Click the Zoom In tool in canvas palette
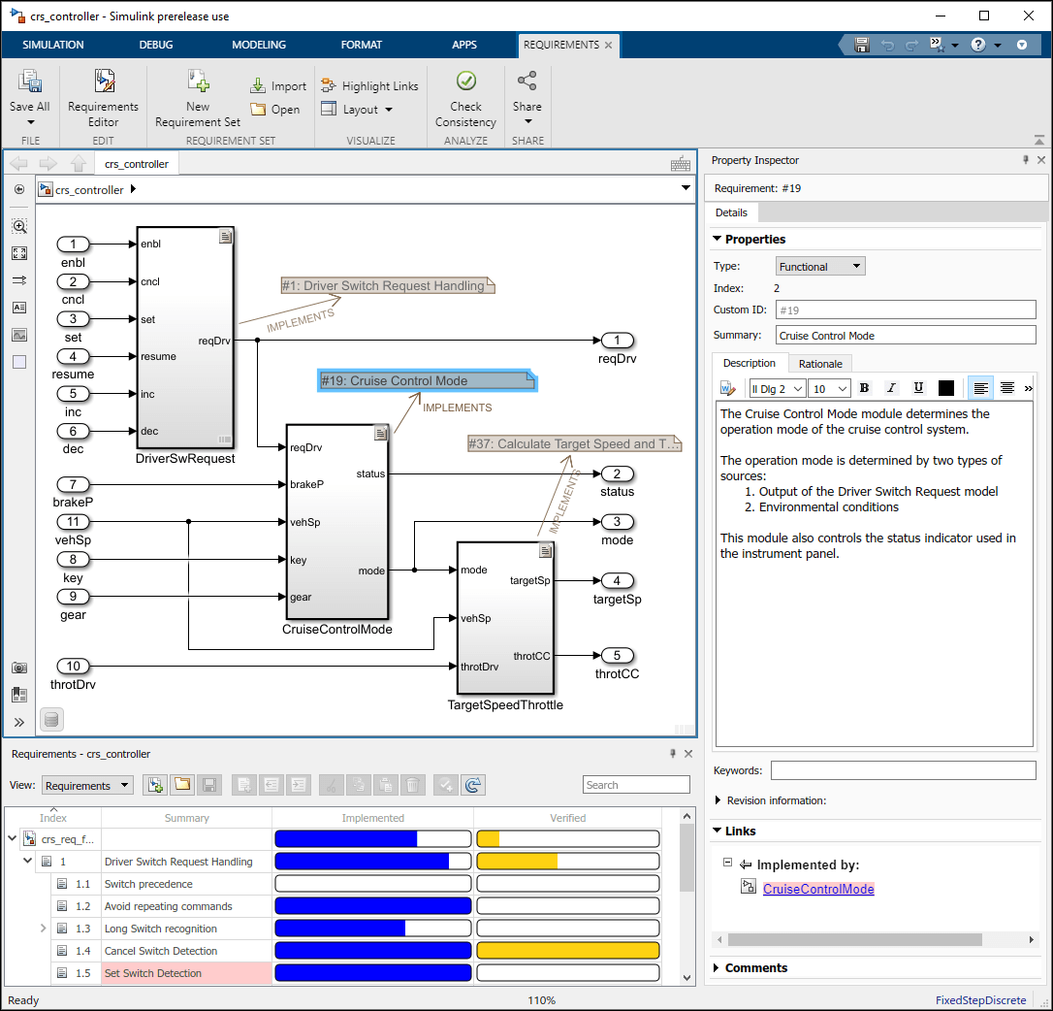The image size is (1053, 1011). (19, 226)
